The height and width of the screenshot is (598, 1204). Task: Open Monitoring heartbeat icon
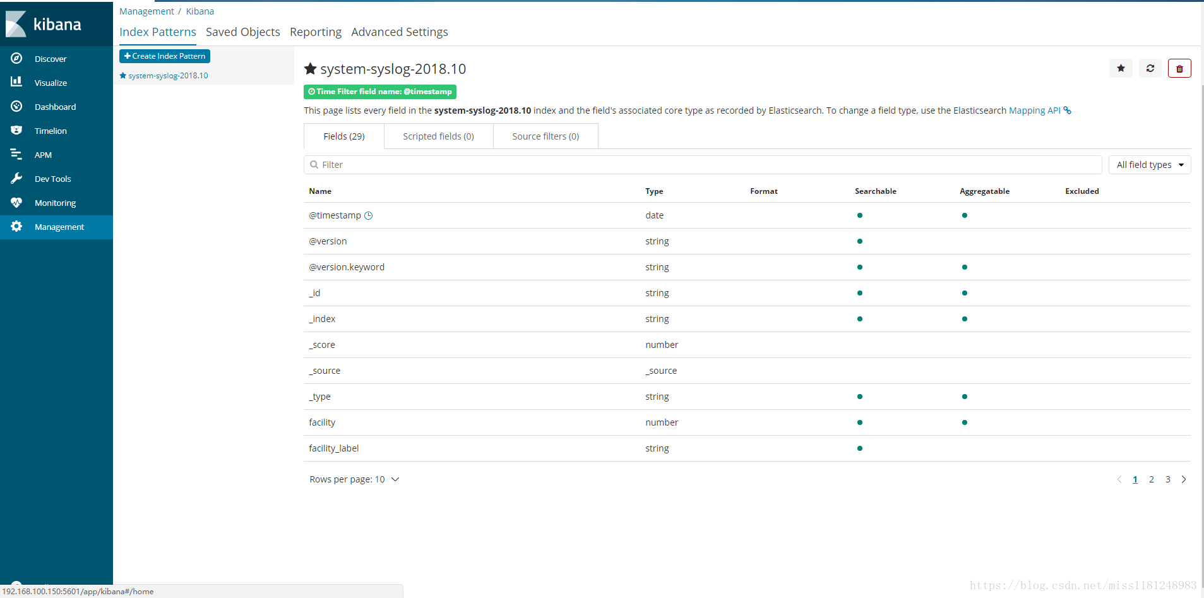(x=16, y=202)
